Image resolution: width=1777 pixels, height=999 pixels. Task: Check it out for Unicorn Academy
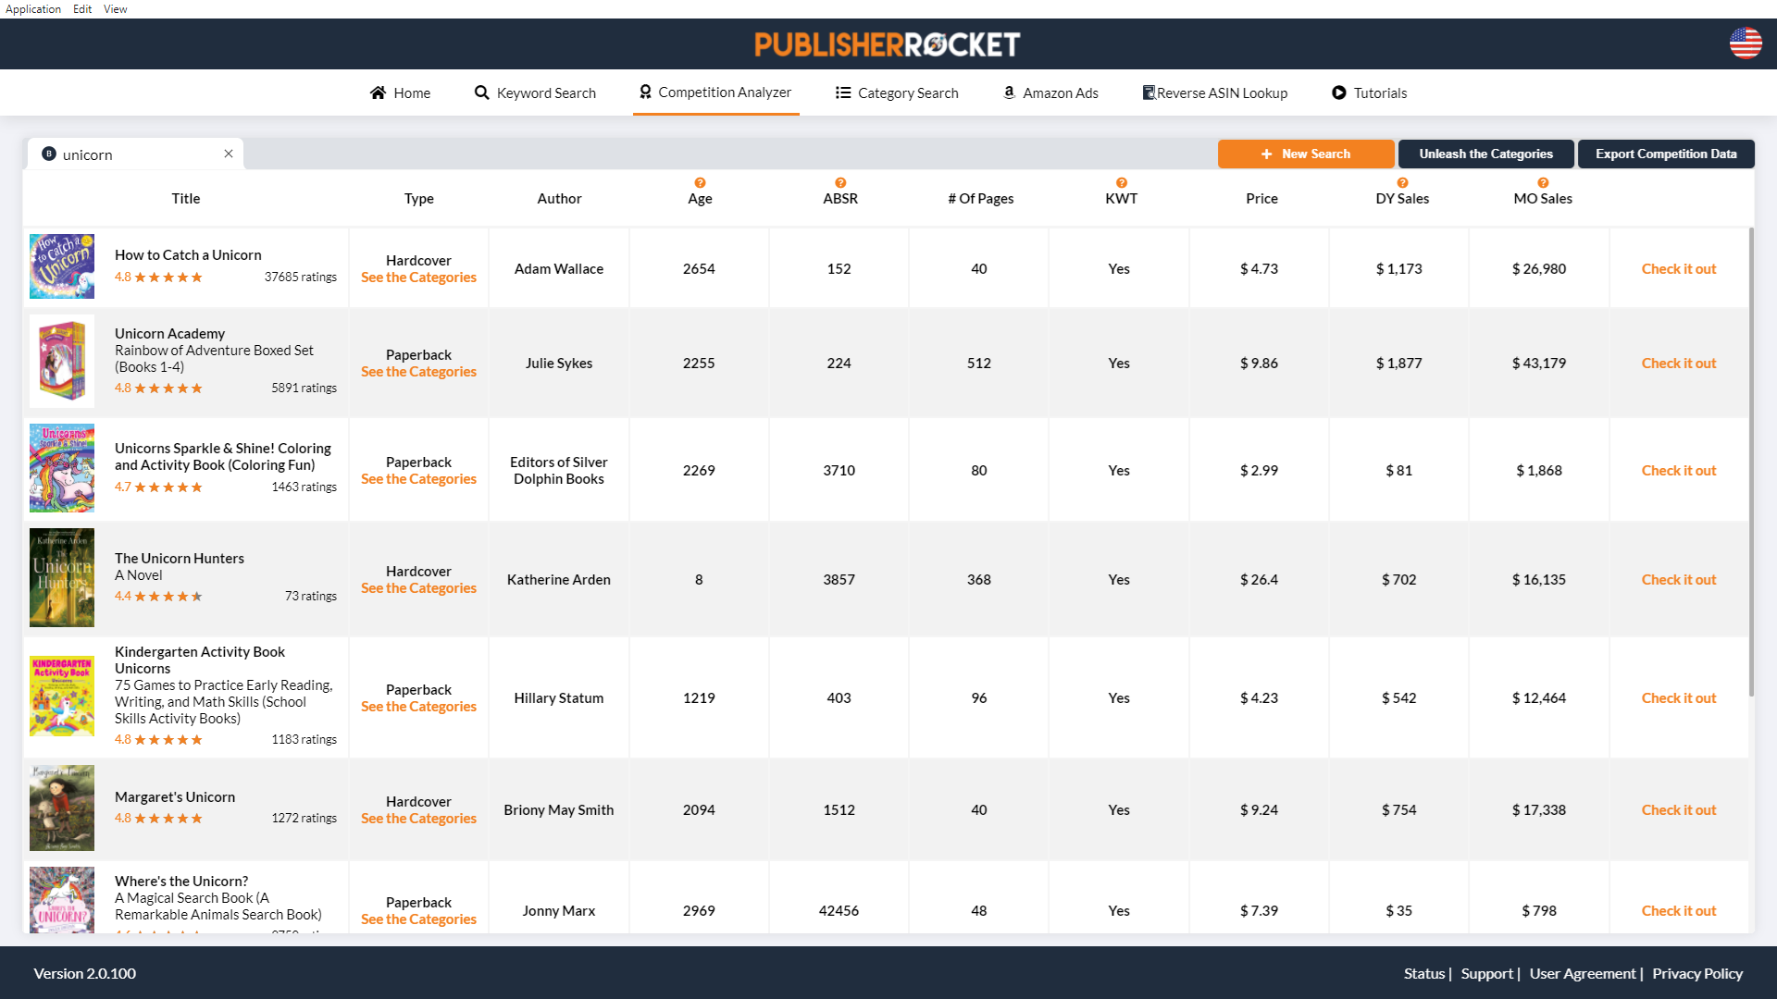coord(1679,364)
